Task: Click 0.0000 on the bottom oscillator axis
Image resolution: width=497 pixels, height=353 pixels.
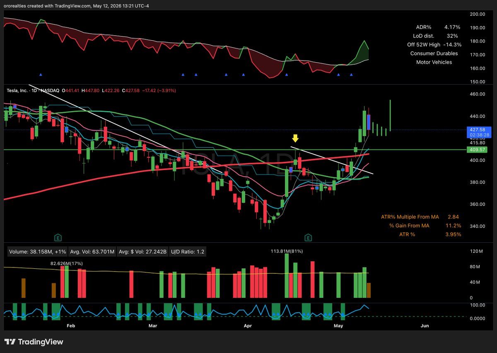Action: pyautogui.click(x=477, y=318)
